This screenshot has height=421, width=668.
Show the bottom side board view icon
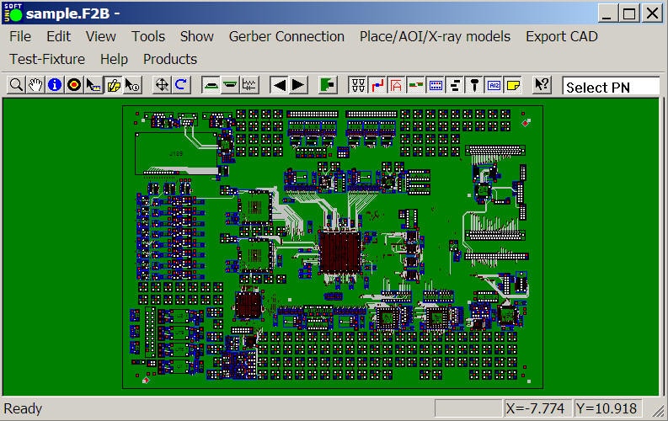point(230,85)
